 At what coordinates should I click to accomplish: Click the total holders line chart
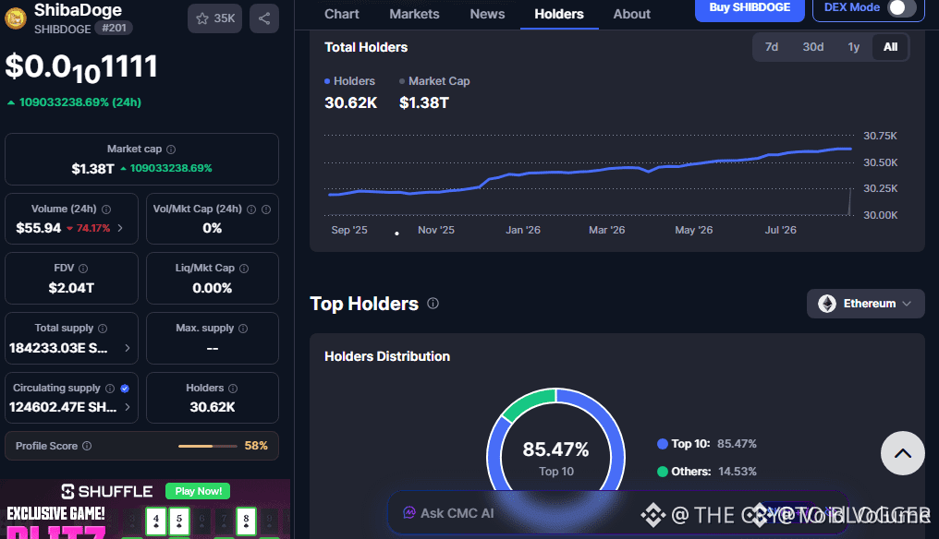[590, 174]
